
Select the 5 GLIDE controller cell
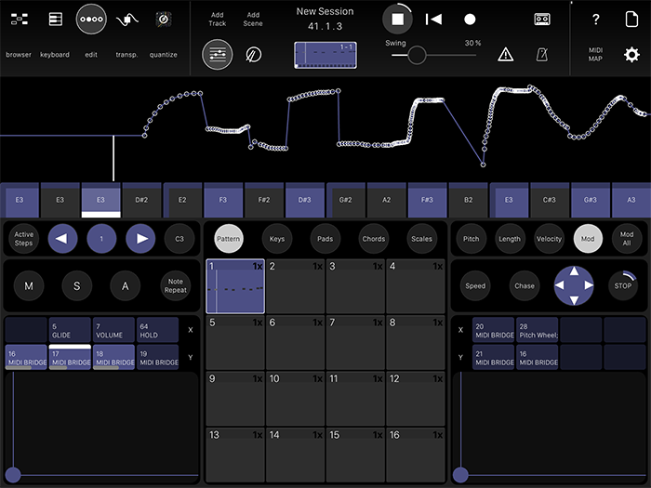tap(70, 330)
